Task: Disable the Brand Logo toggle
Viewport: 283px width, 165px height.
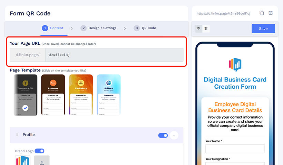Action: coord(40,151)
